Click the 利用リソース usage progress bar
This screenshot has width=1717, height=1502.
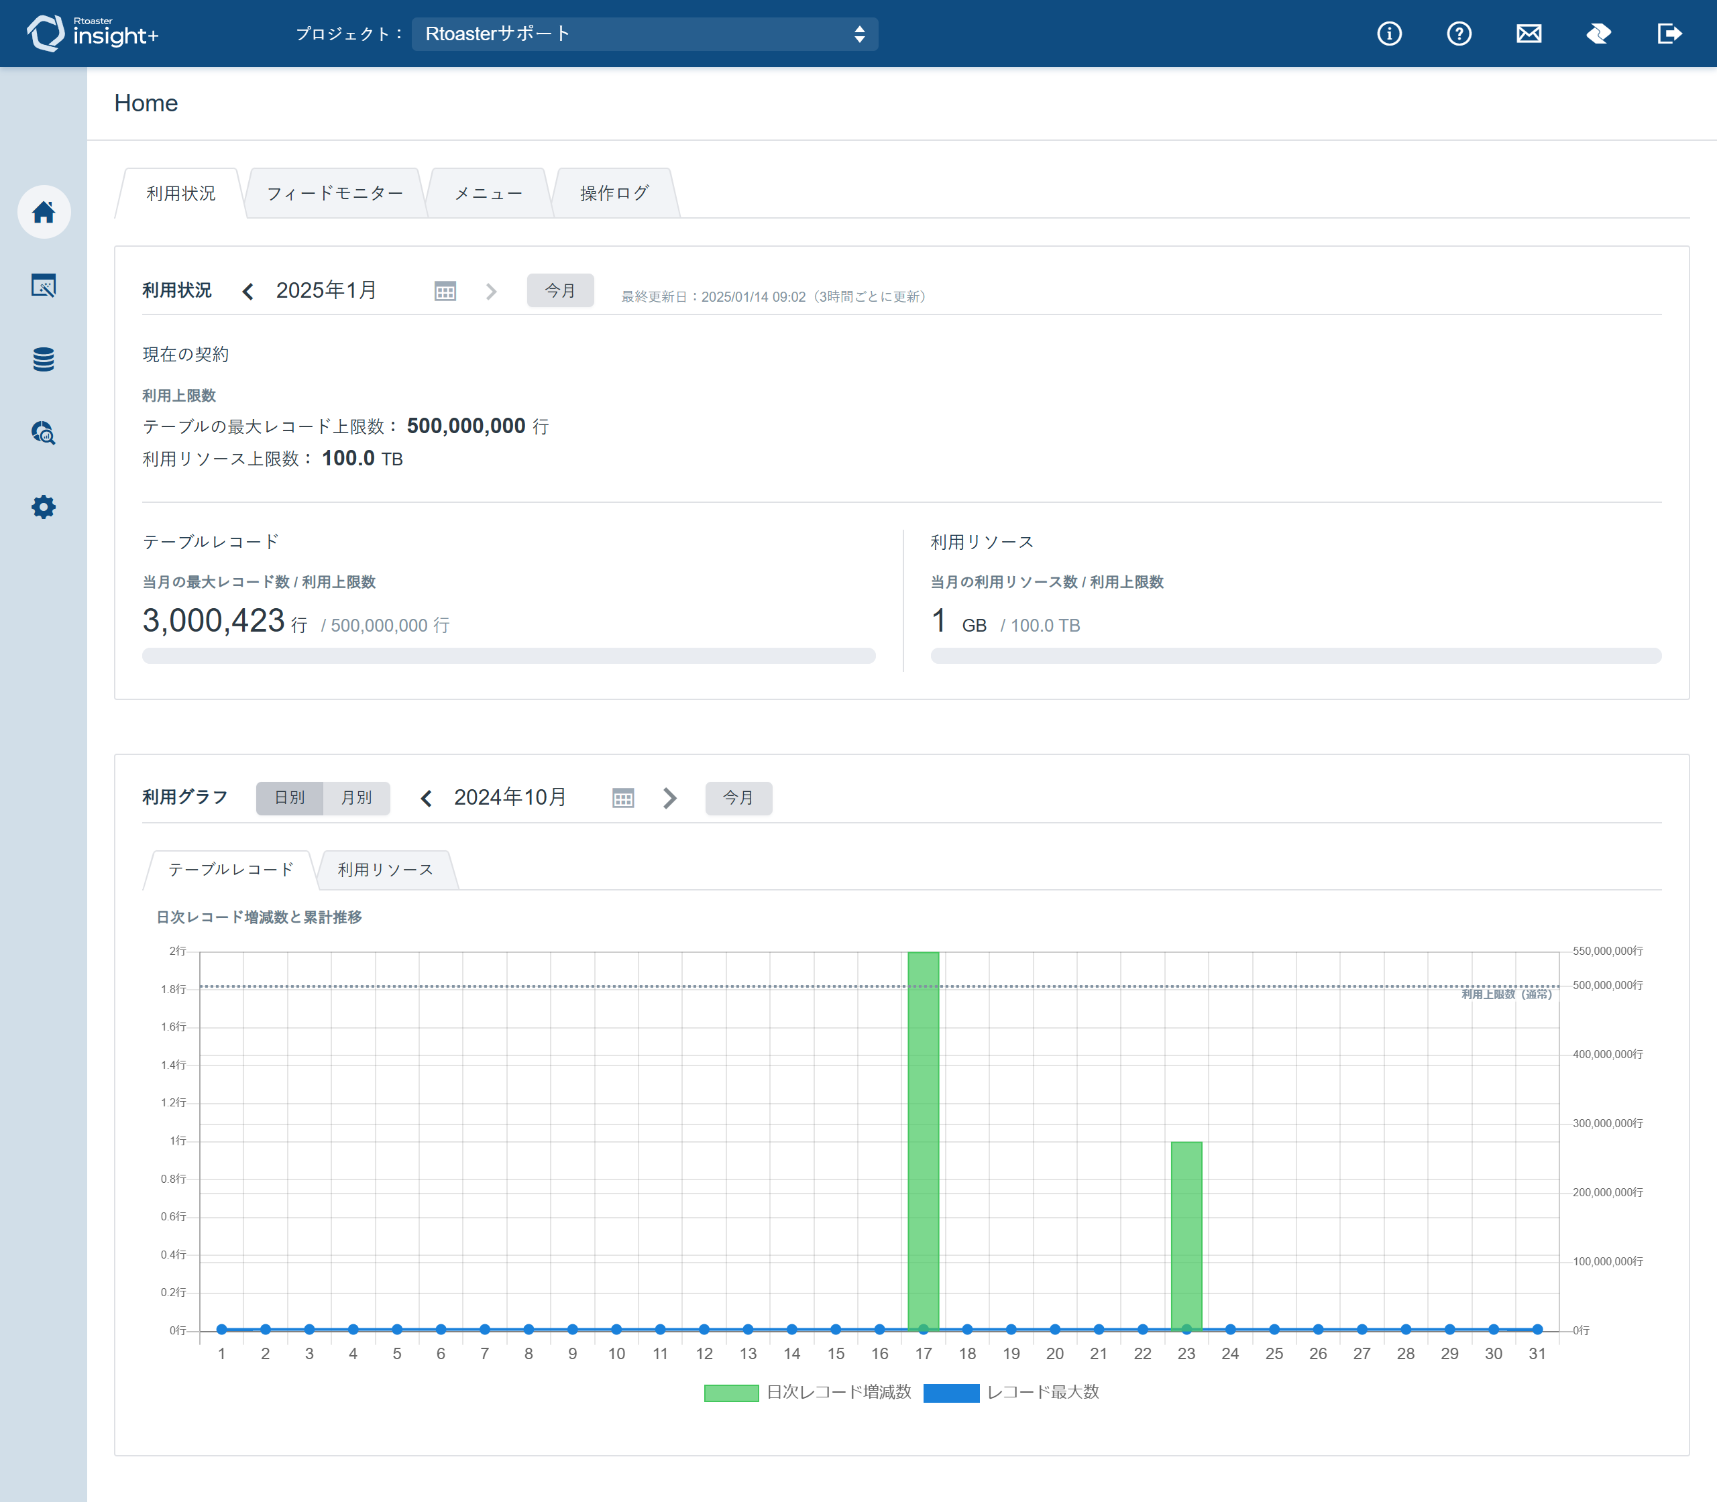tap(1296, 656)
